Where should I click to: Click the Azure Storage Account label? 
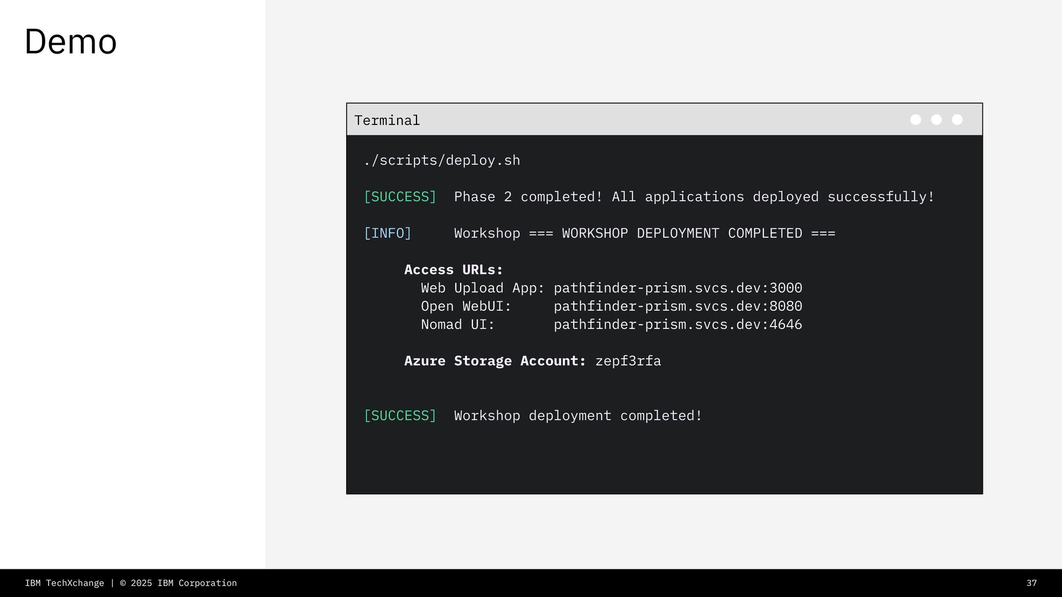pyautogui.click(x=495, y=361)
